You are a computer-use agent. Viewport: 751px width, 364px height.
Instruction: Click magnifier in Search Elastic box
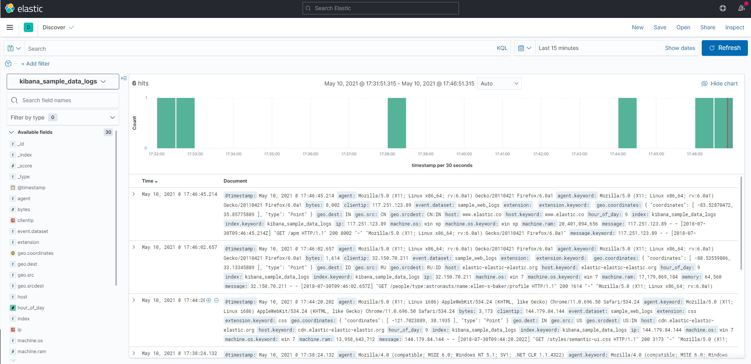[x=308, y=8]
